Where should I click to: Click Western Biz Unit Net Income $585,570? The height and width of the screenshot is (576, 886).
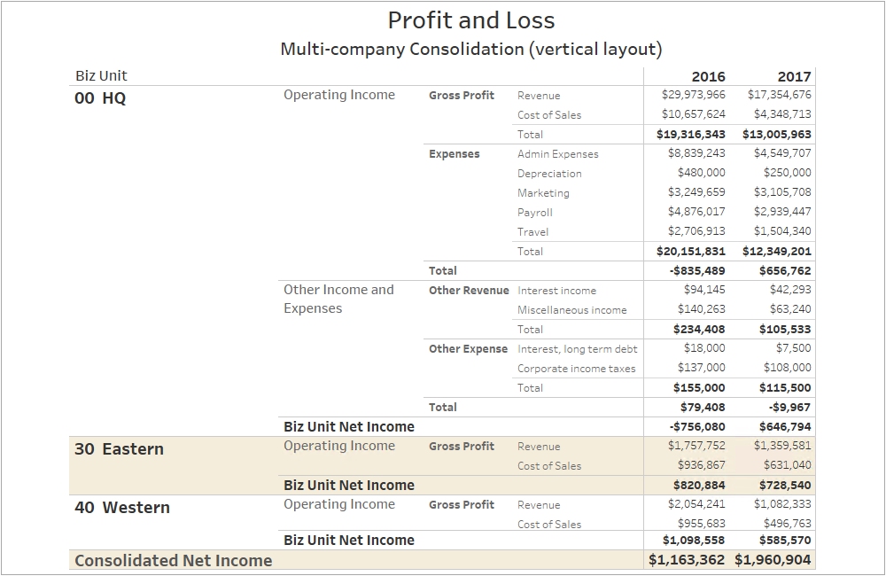click(785, 540)
